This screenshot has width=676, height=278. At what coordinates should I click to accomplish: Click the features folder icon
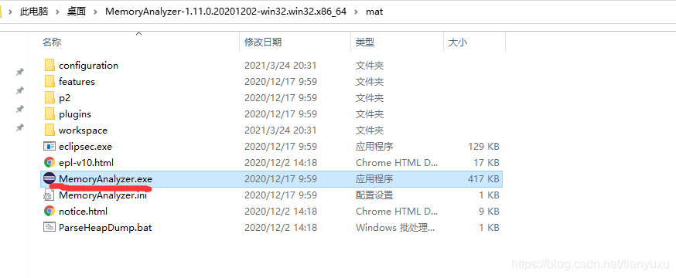pos(50,81)
